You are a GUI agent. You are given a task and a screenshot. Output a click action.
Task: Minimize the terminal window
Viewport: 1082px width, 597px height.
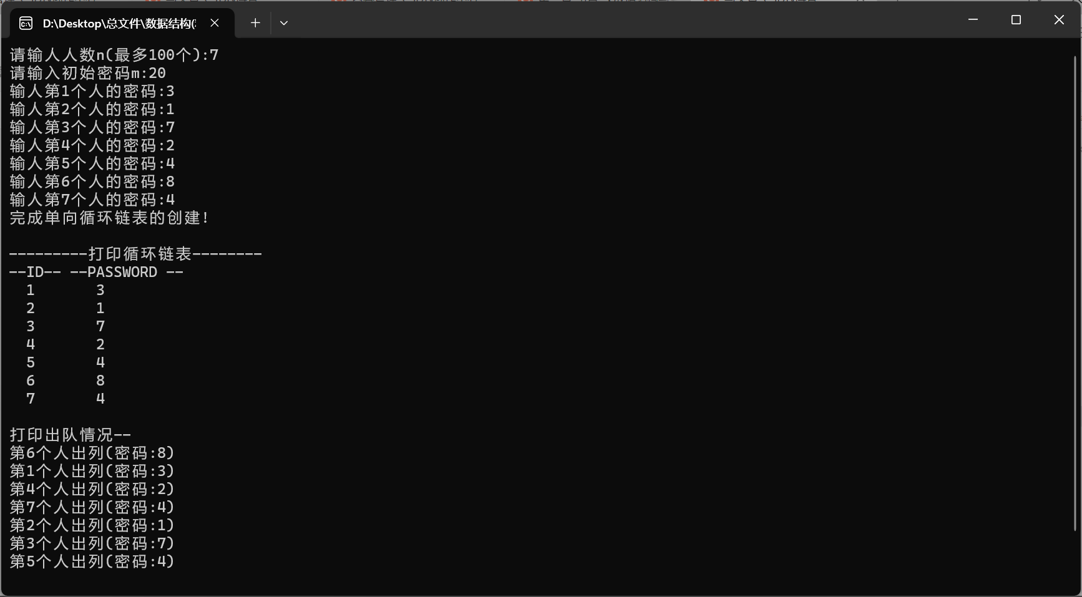click(x=973, y=20)
